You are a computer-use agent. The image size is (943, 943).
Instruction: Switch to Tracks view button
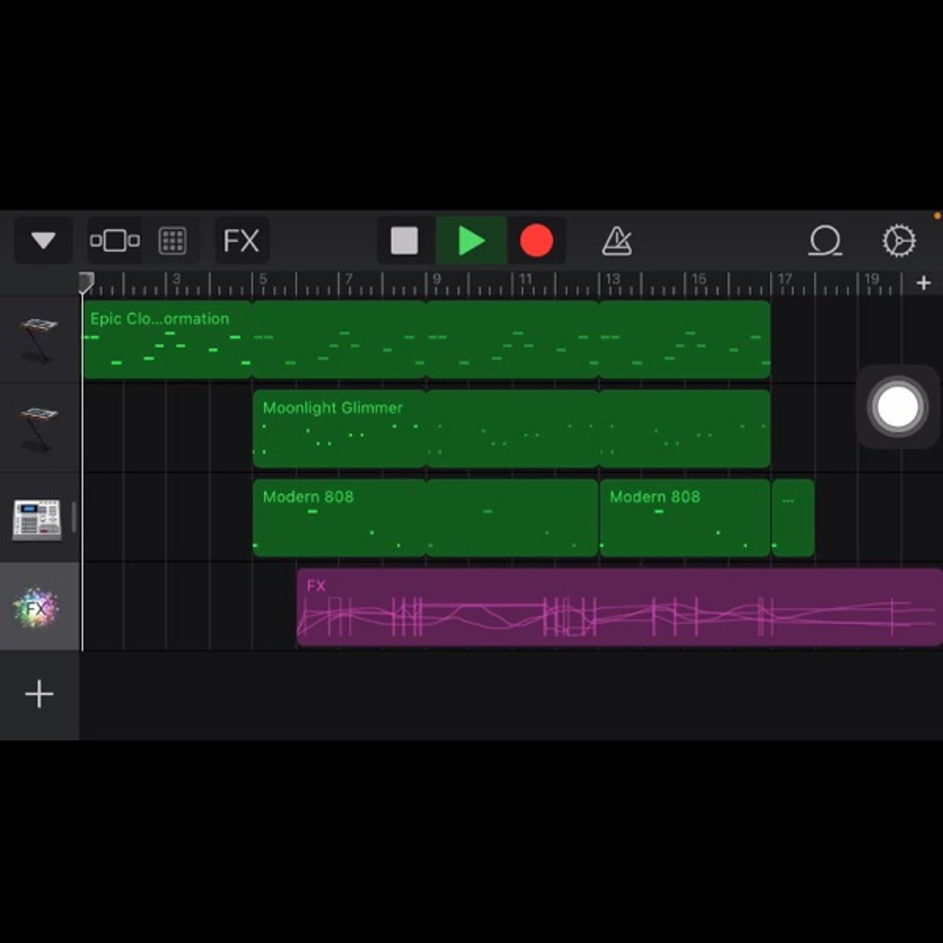pos(115,240)
